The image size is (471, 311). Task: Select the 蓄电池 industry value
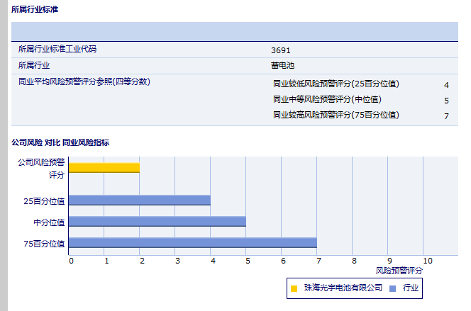[280, 65]
